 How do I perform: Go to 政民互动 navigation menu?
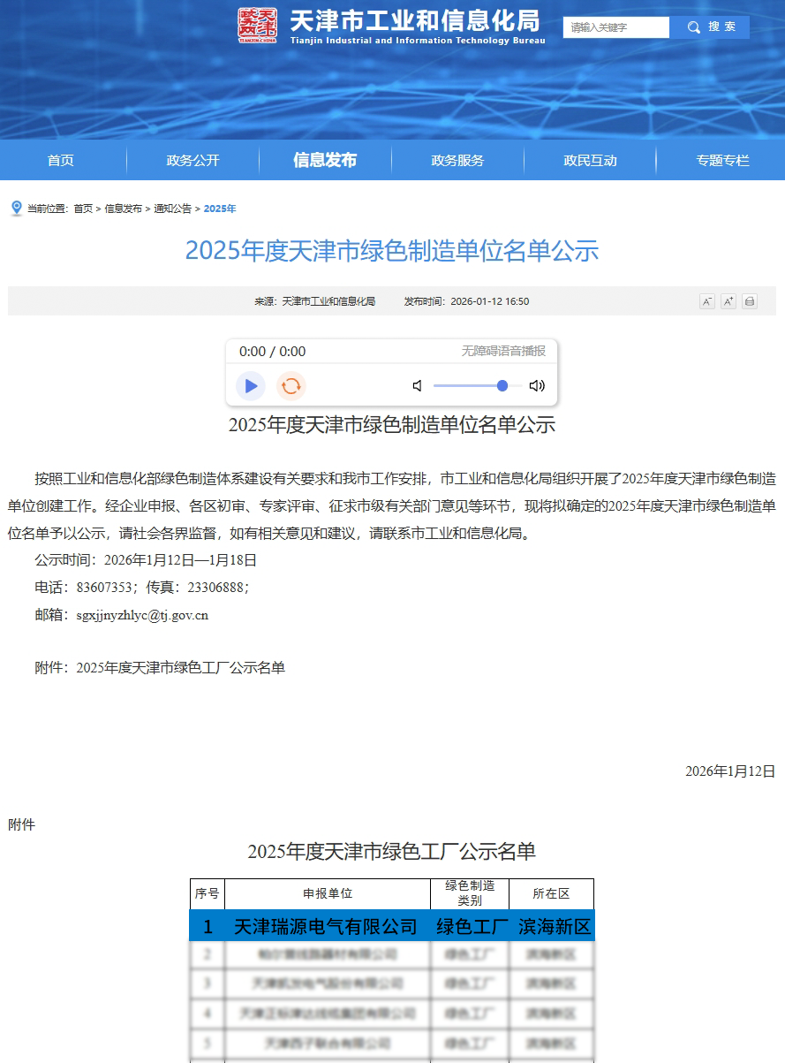(590, 161)
